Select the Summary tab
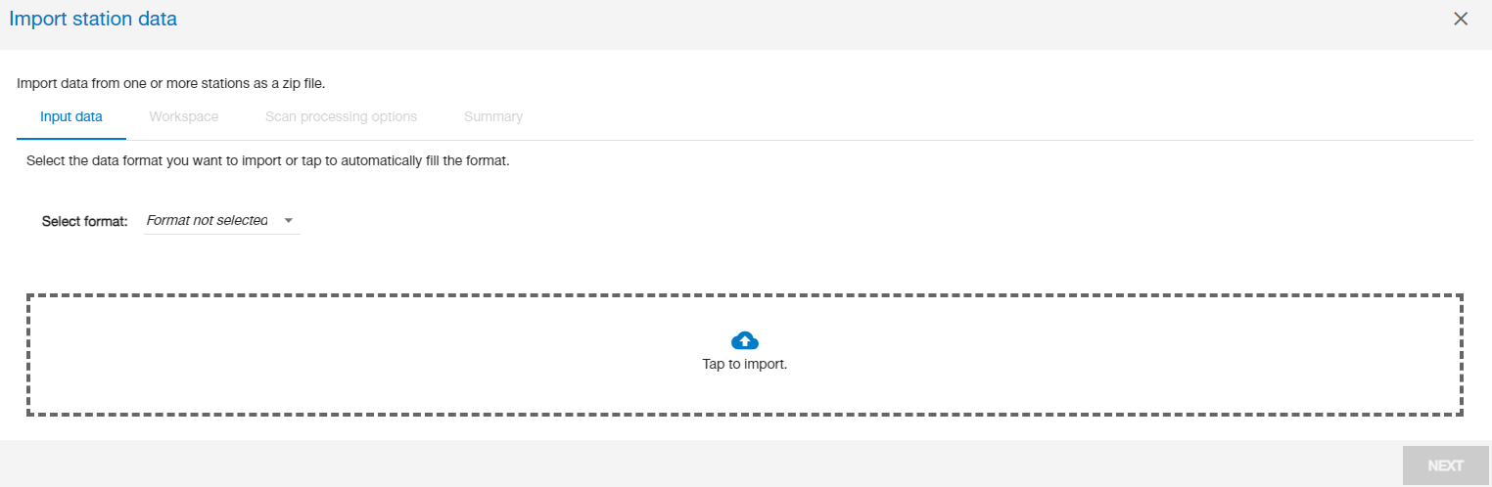Viewport: 1492px width, 487px height. tap(493, 116)
